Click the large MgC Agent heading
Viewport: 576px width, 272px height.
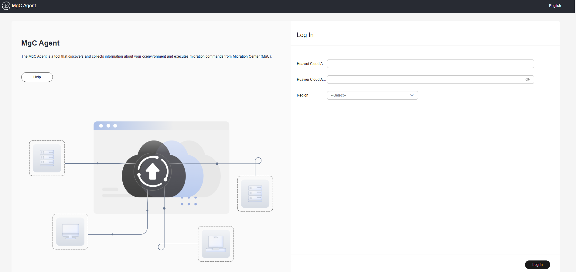point(40,43)
